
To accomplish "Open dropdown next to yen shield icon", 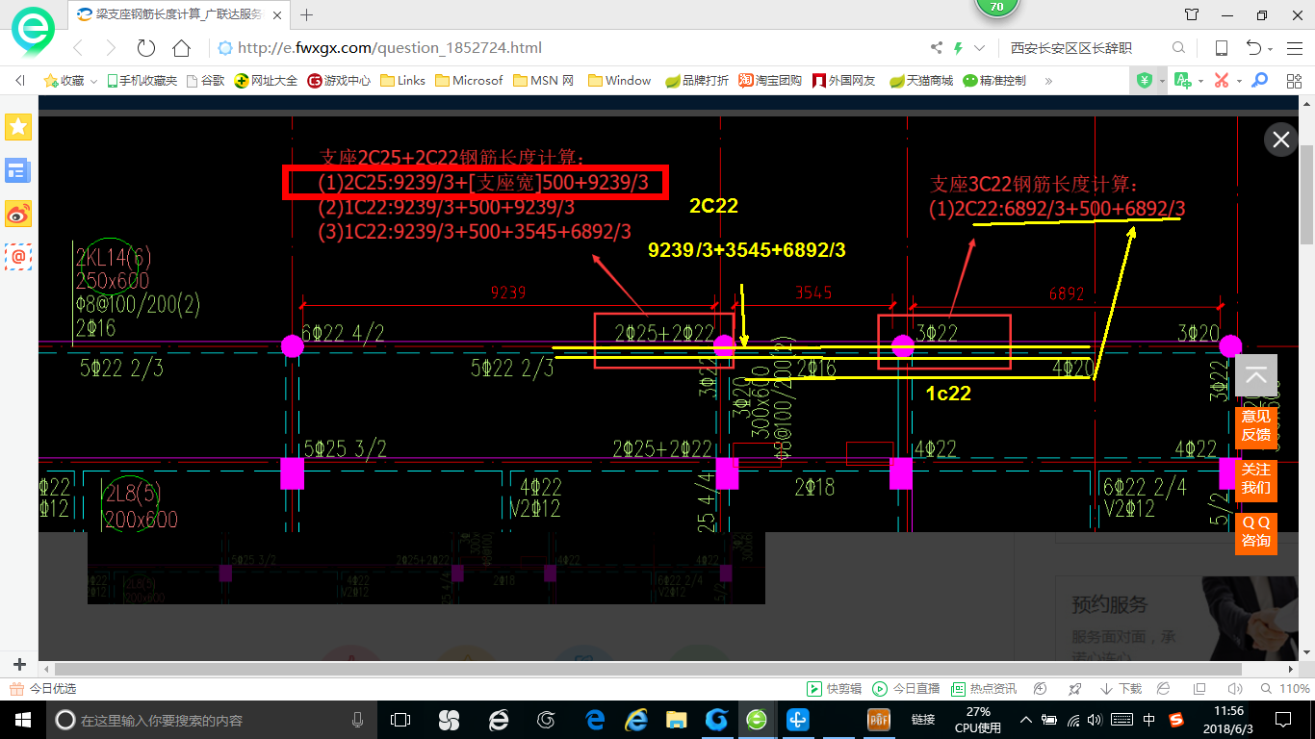I will click(1162, 81).
